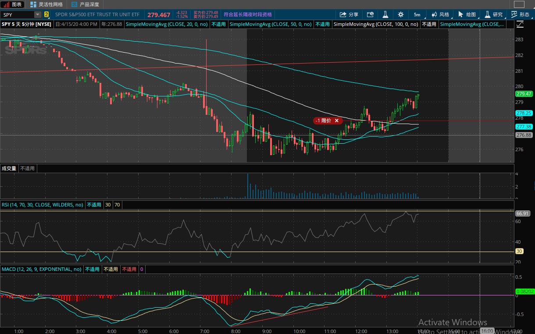Click the last price 279.467 display
The height and width of the screenshot is (334, 535).
(x=159, y=15)
